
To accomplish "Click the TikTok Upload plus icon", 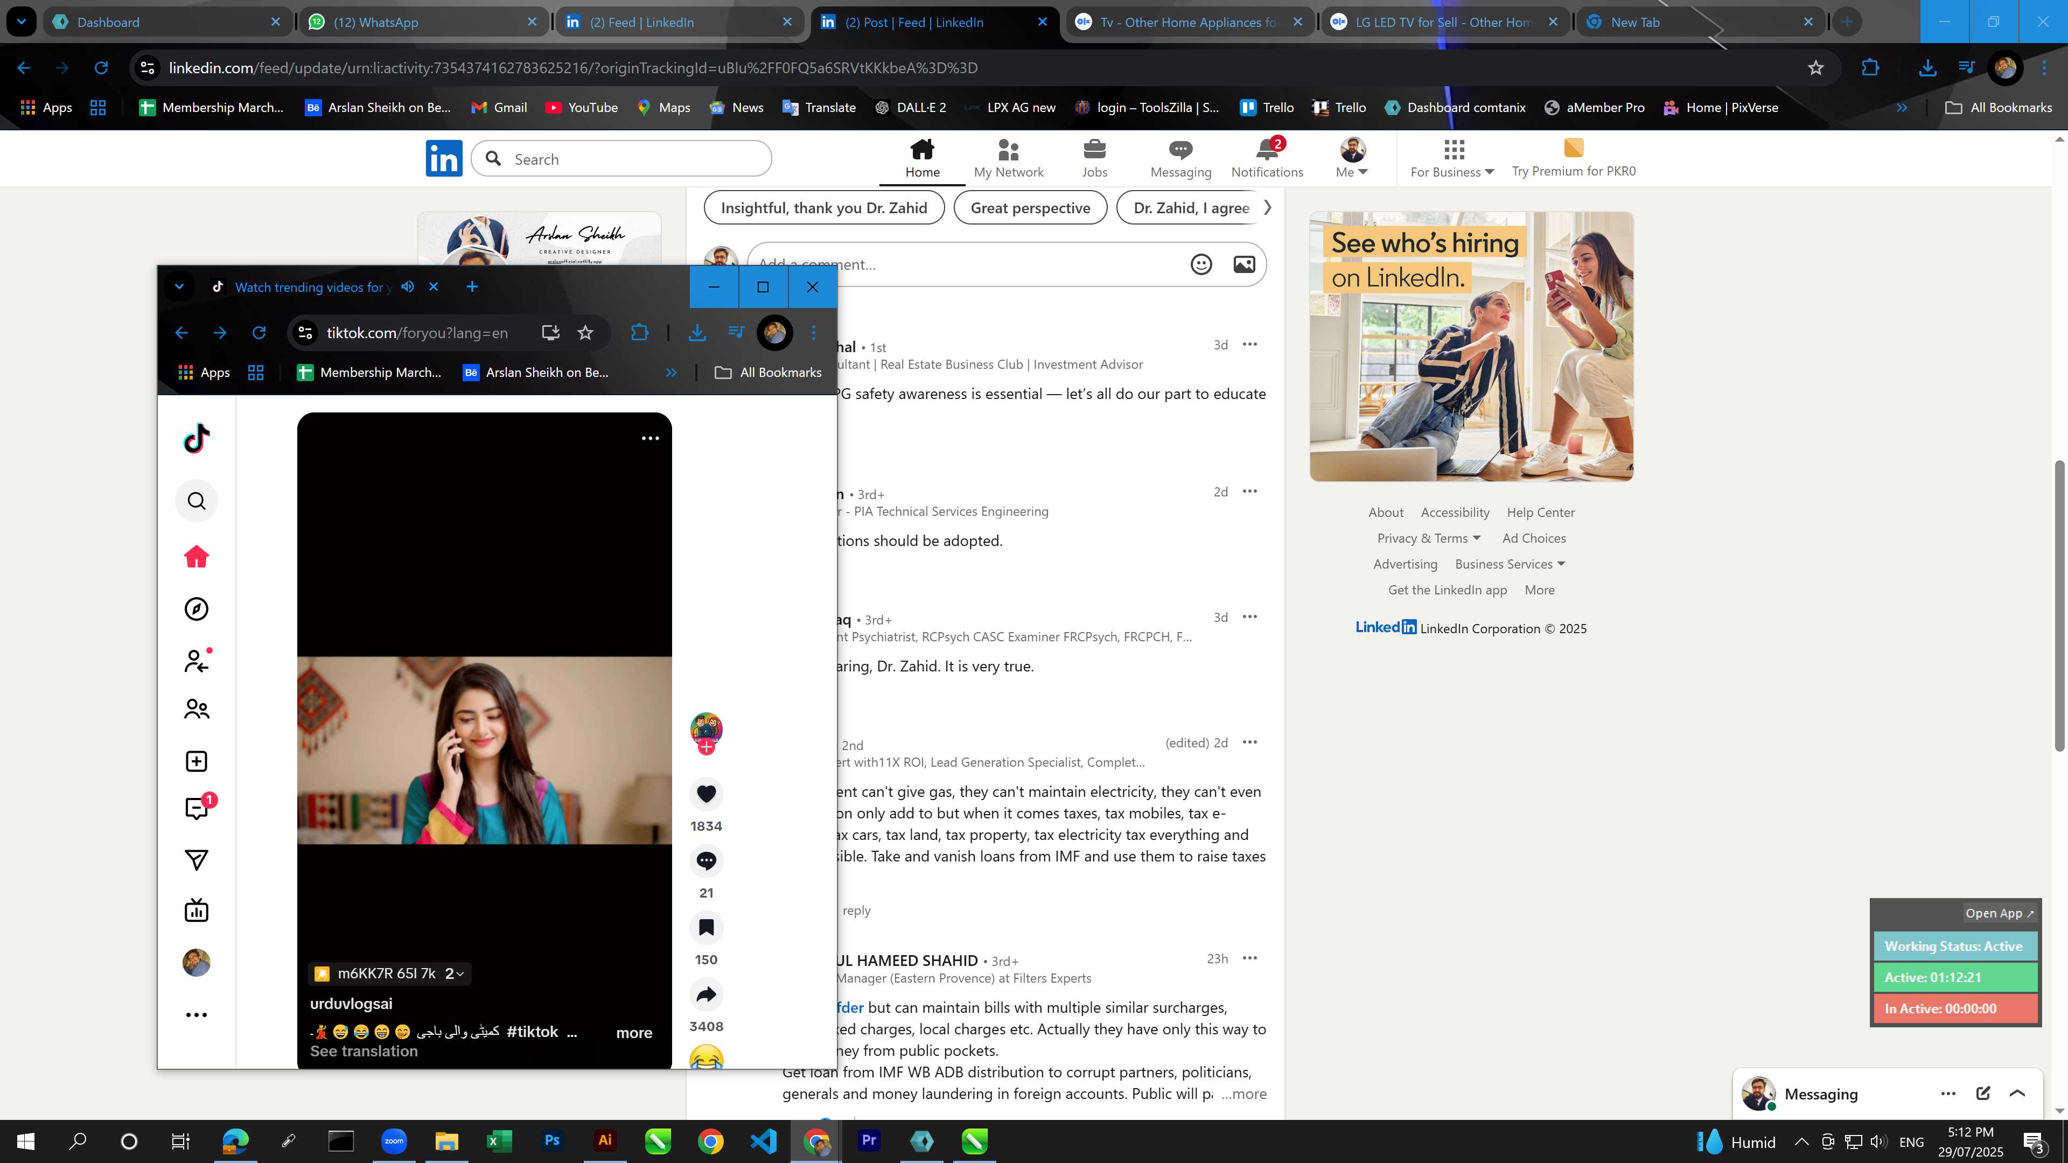I will (197, 762).
